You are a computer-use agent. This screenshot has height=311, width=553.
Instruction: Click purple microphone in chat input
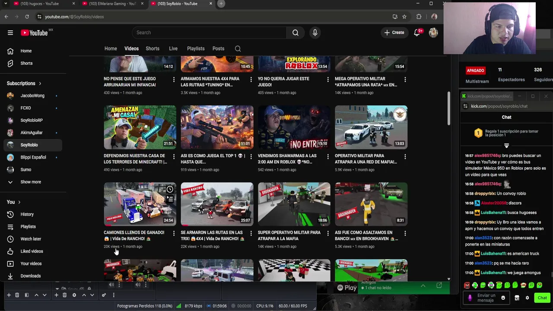[470, 298]
